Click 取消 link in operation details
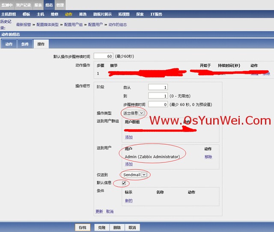274x232 pixels. pyautogui.click(x=110, y=211)
